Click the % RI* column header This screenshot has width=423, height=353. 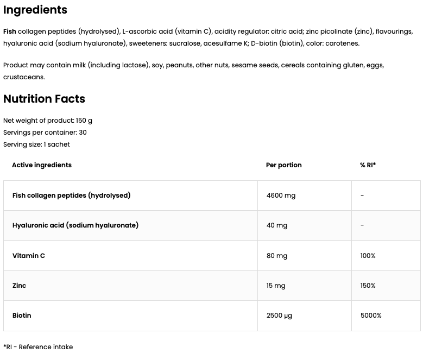pyautogui.click(x=368, y=165)
